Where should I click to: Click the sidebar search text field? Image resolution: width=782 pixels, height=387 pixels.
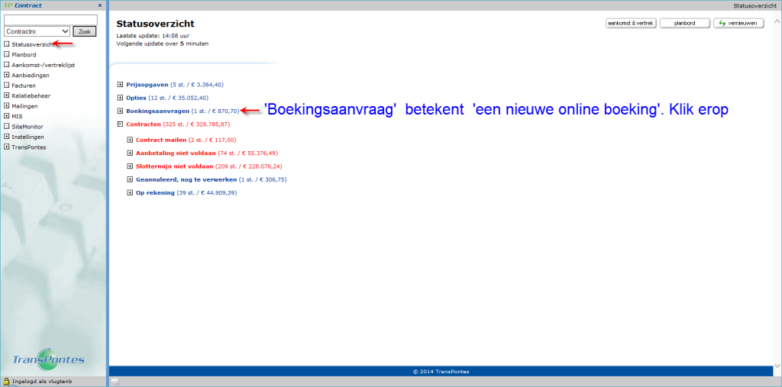(x=50, y=19)
